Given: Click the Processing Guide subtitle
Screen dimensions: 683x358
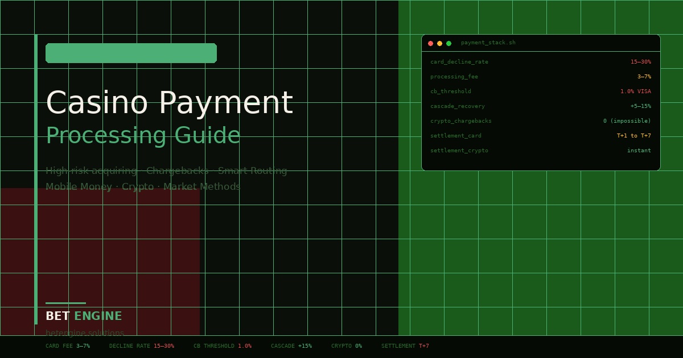Looking at the screenshot, I should (x=143, y=136).
